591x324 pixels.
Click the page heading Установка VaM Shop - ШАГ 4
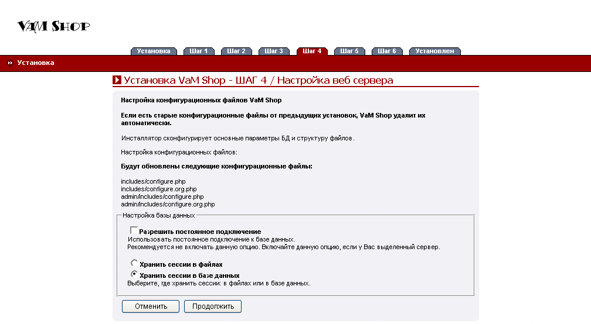pyautogui.click(x=259, y=80)
